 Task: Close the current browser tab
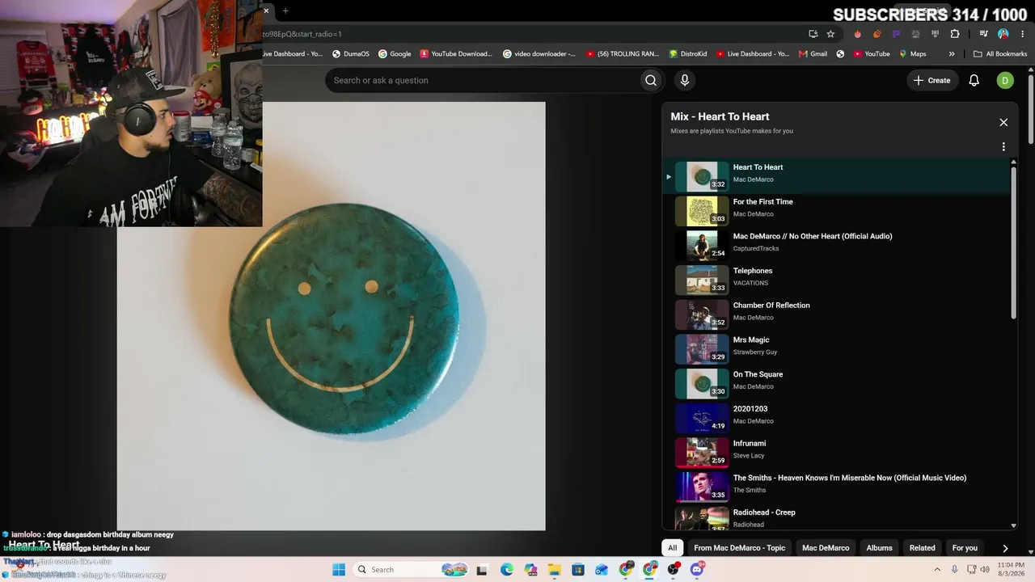(x=266, y=11)
